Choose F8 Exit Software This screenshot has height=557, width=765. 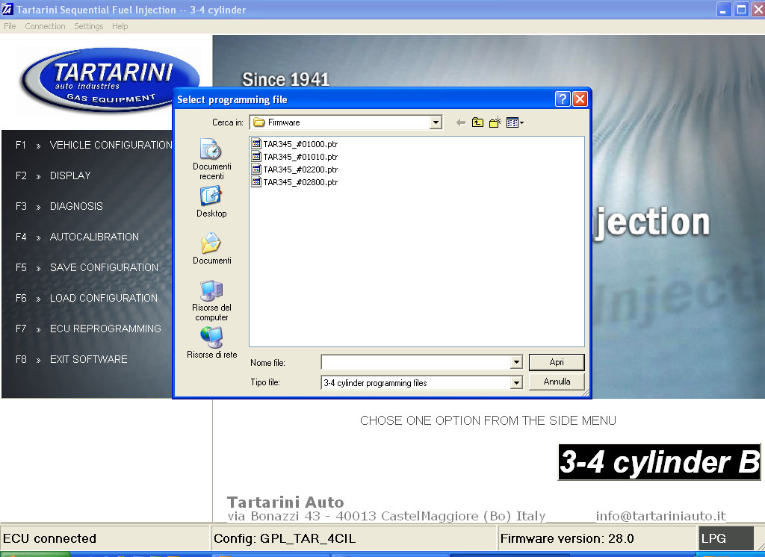pyautogui.click(x=71, y=359)
